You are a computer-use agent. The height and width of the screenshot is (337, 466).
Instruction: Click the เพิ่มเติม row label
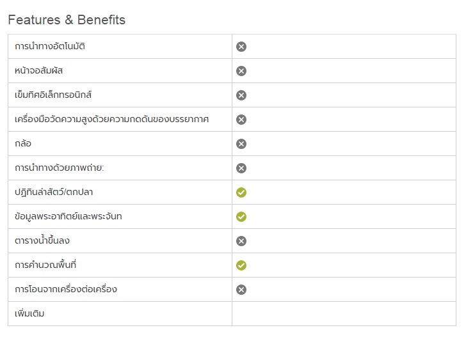(x=29, y=314)
